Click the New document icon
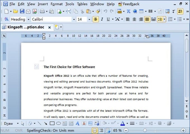The height and width of the screenshot is (134, 190). [x=6, y=11]
